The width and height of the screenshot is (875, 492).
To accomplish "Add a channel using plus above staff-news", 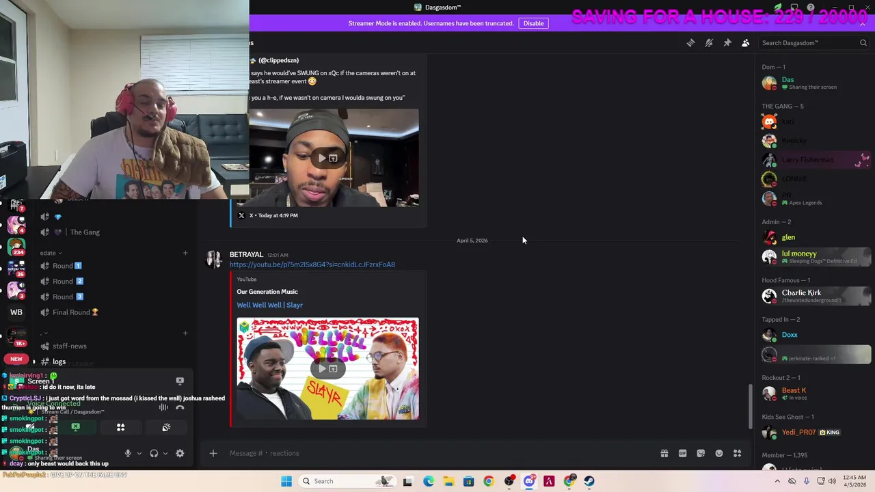I will click(x=185, y=333).
